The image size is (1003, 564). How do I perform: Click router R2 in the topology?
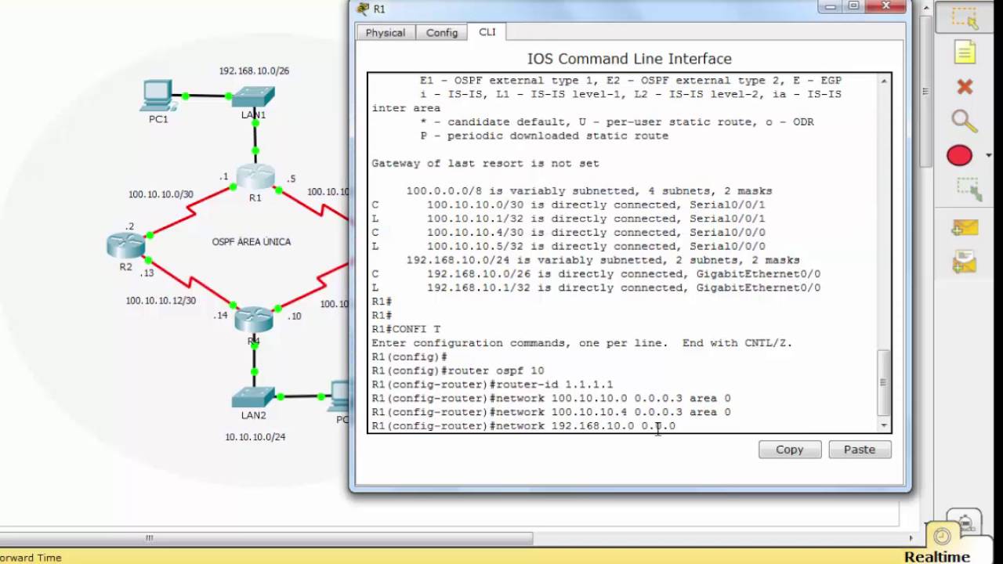125,245
